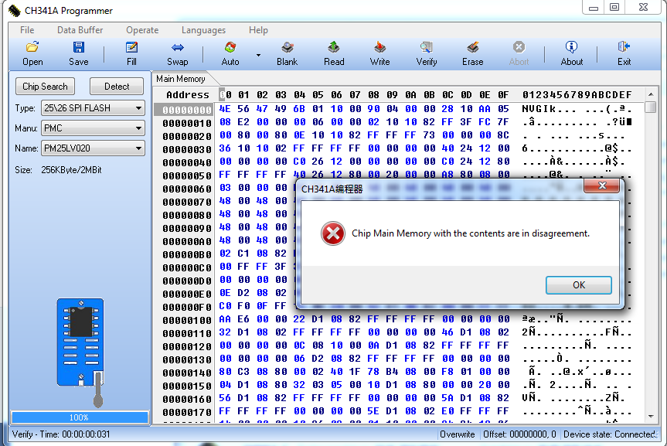Click the CH341A Programmer title bar icon

click(x=14, y=11)
